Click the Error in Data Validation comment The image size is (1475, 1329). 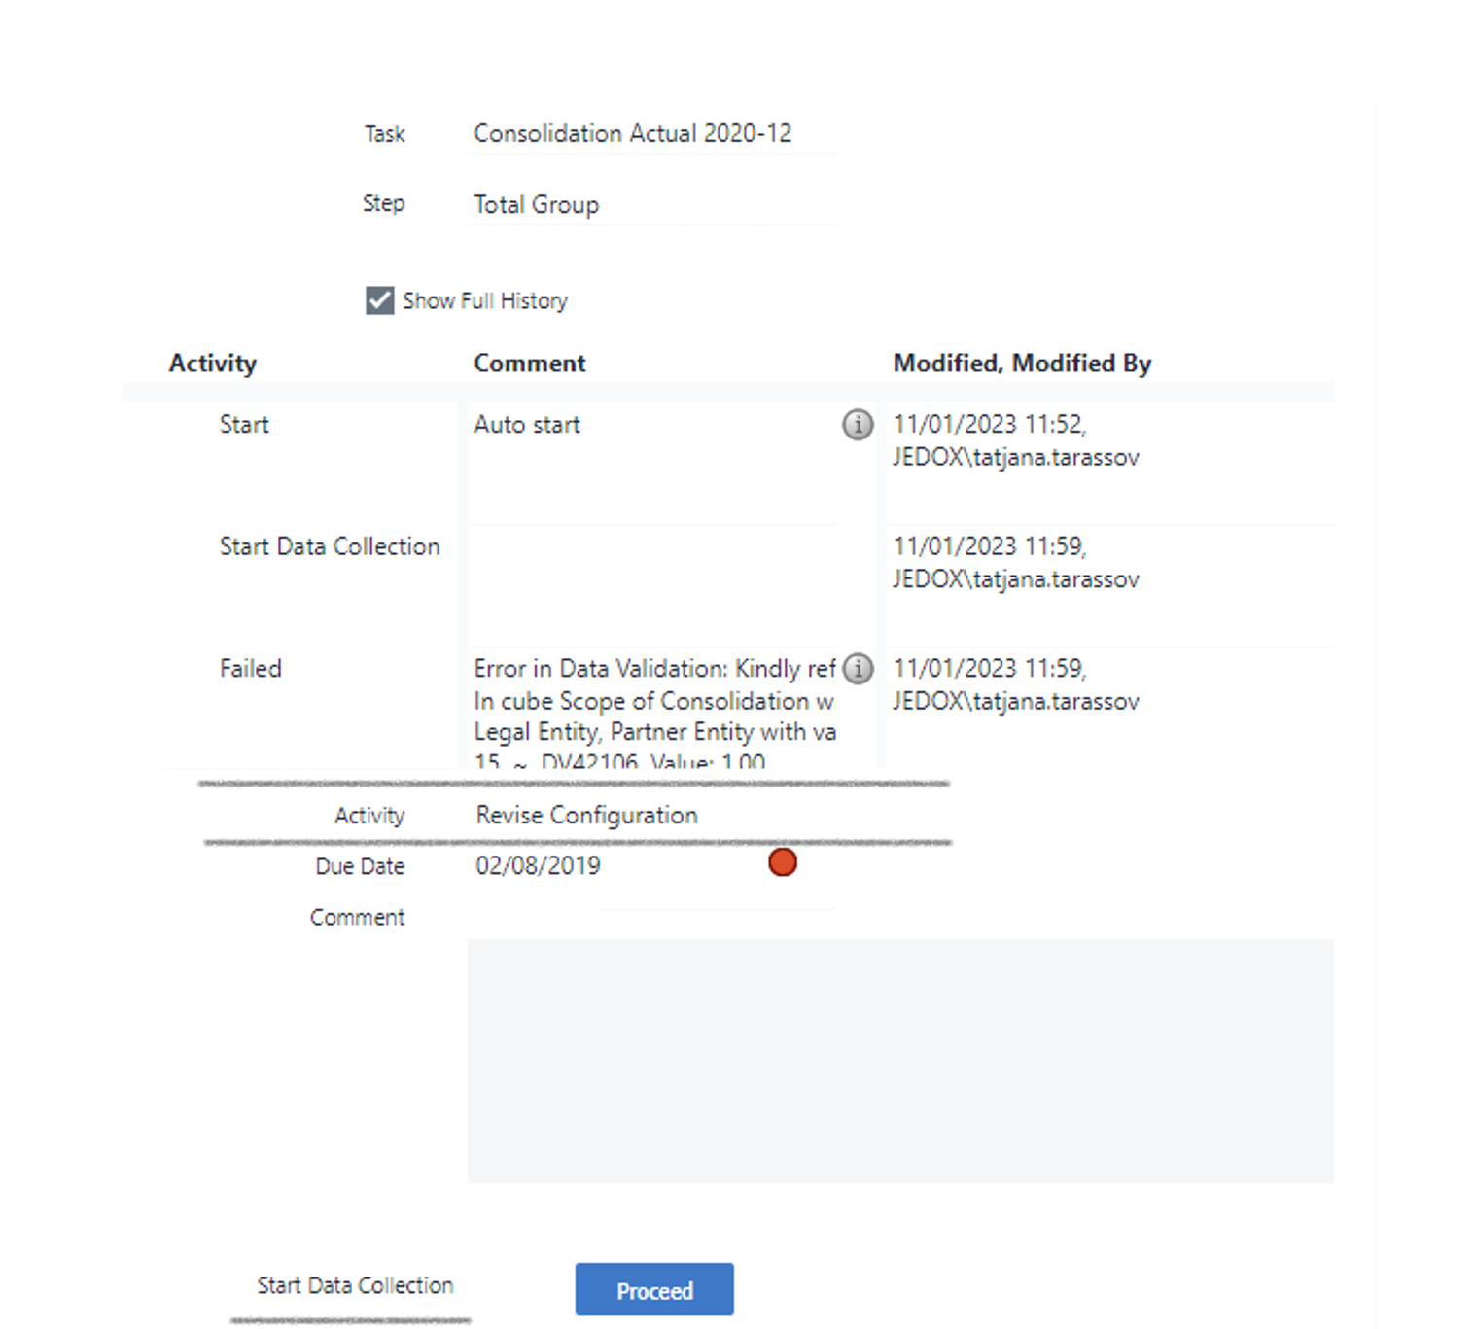(x=654, y=716)
